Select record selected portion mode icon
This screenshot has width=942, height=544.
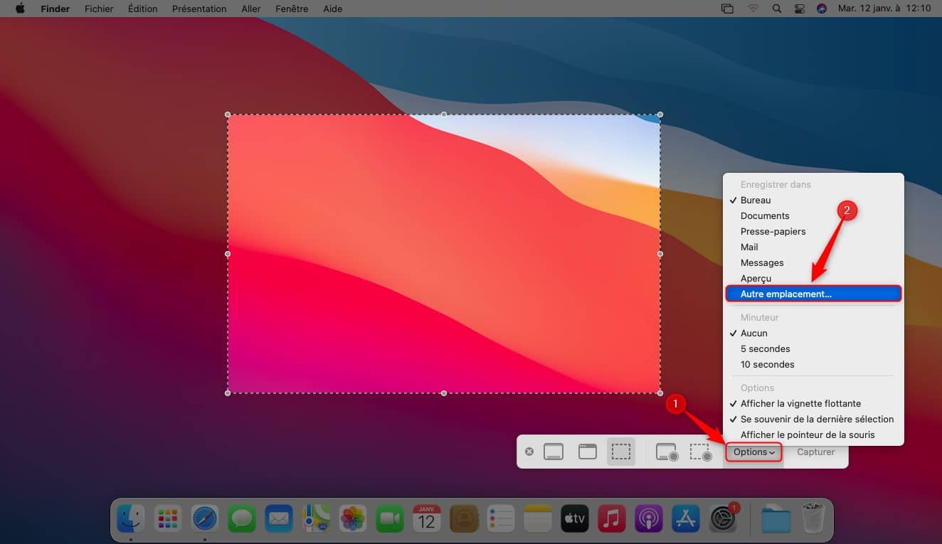[x=701, y=452]
